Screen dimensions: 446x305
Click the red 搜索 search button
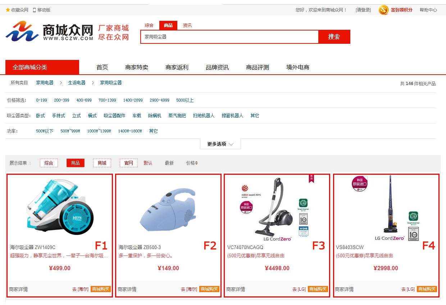tap(334, 37)
